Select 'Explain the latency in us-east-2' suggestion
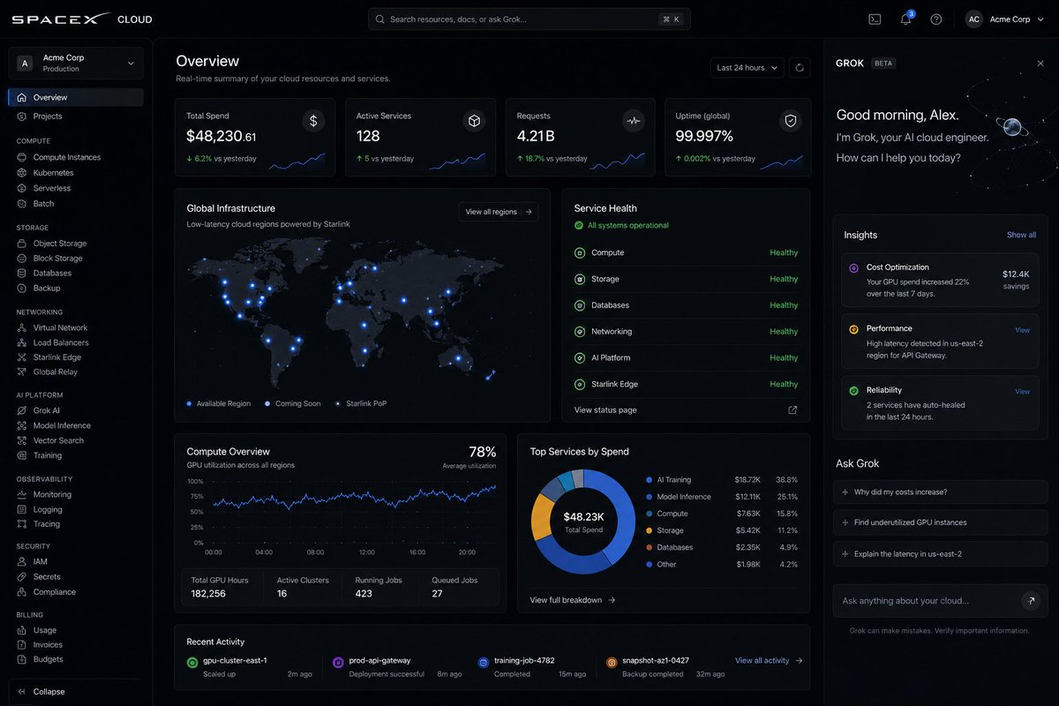The height and width of the screenshot is (706, 1059). pyautogui.click(x=941, y=554)
